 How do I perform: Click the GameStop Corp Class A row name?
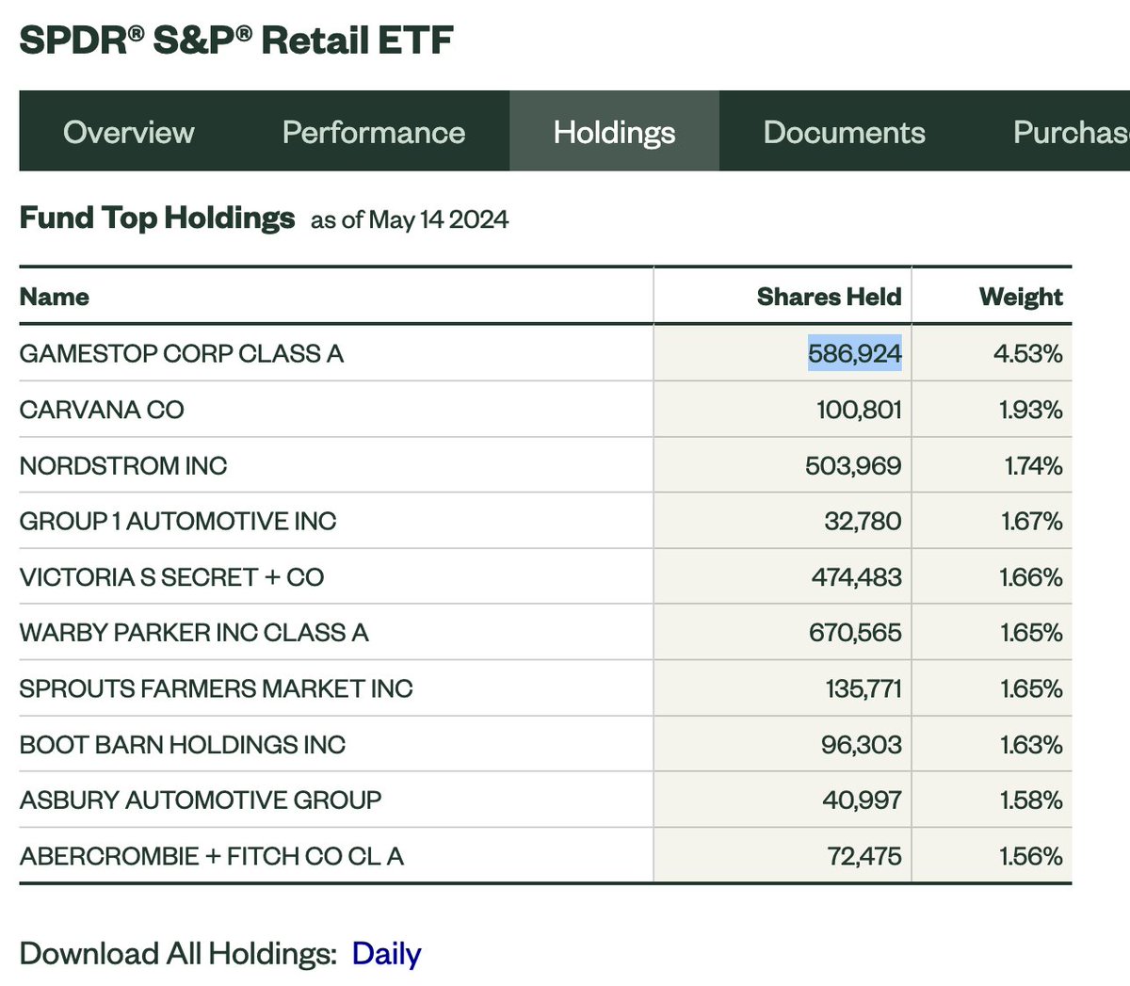[182, 353]
